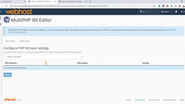185x104 pixels.
Task: Open the Help footer link
Action: click(182, 100)
